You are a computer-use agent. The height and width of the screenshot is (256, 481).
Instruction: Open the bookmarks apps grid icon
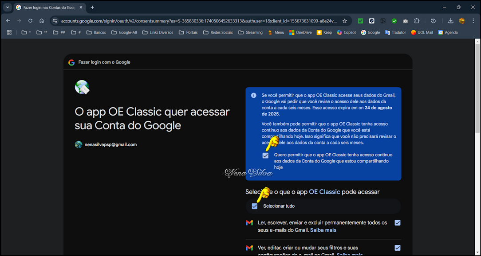(9, 32)
